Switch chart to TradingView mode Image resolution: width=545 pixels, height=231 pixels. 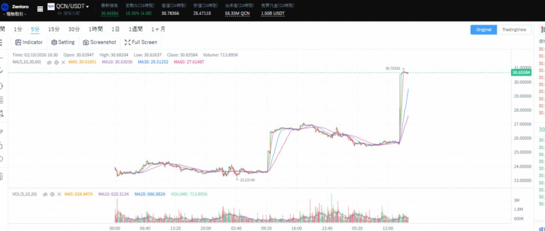514,30
